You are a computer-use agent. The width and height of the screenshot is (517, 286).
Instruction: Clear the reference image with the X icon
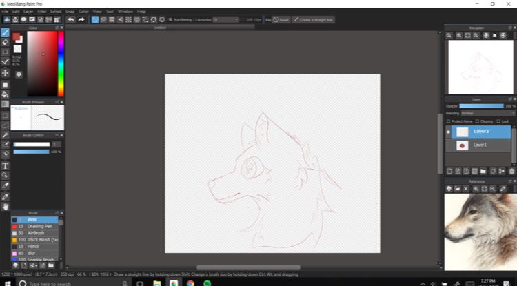coord(465,189)
